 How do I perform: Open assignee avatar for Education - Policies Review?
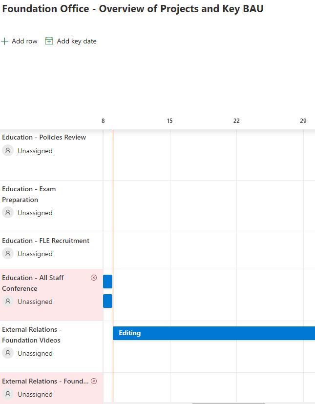coord(8,150)
